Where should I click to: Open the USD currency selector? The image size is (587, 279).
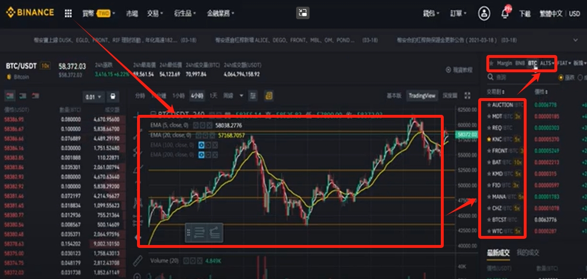tap(575, 13)
